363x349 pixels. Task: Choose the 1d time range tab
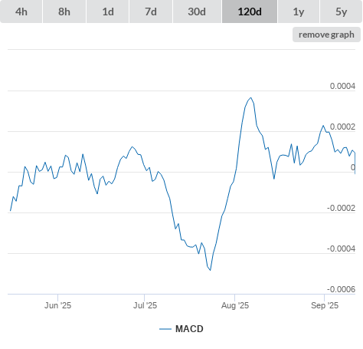pos(108,12)
